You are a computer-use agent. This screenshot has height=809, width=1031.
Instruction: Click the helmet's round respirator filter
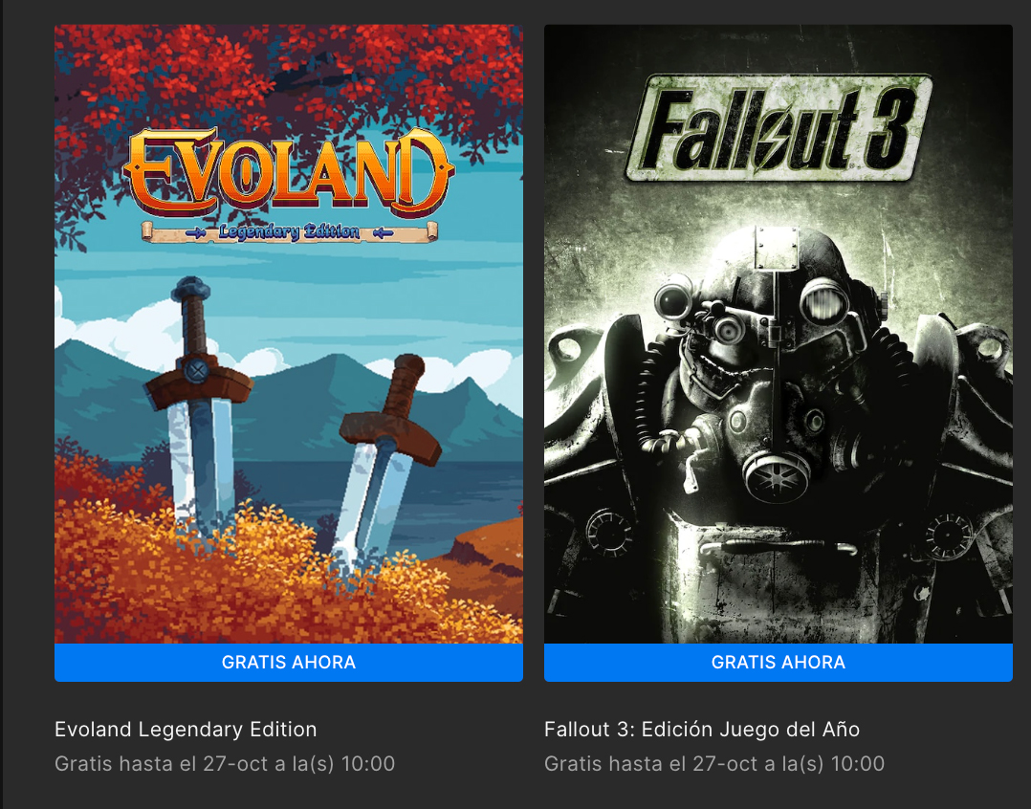(778, 476)
